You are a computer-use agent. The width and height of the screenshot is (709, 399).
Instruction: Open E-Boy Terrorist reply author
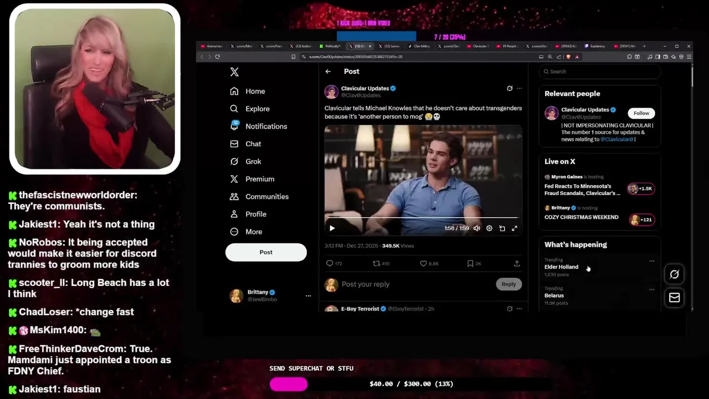pos(360,309)
